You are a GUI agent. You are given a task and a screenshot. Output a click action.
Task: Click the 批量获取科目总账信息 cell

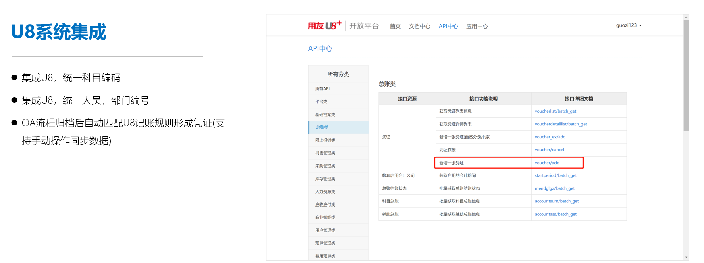point(483,201)
